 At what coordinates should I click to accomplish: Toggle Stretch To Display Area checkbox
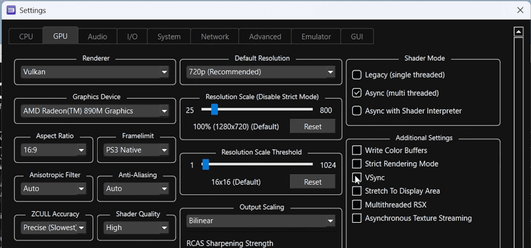[357, 191]
